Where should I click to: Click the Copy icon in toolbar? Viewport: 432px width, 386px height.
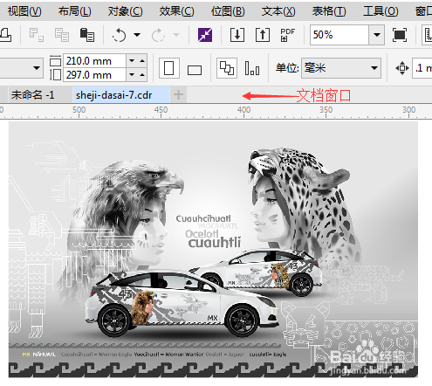(62, 35)
